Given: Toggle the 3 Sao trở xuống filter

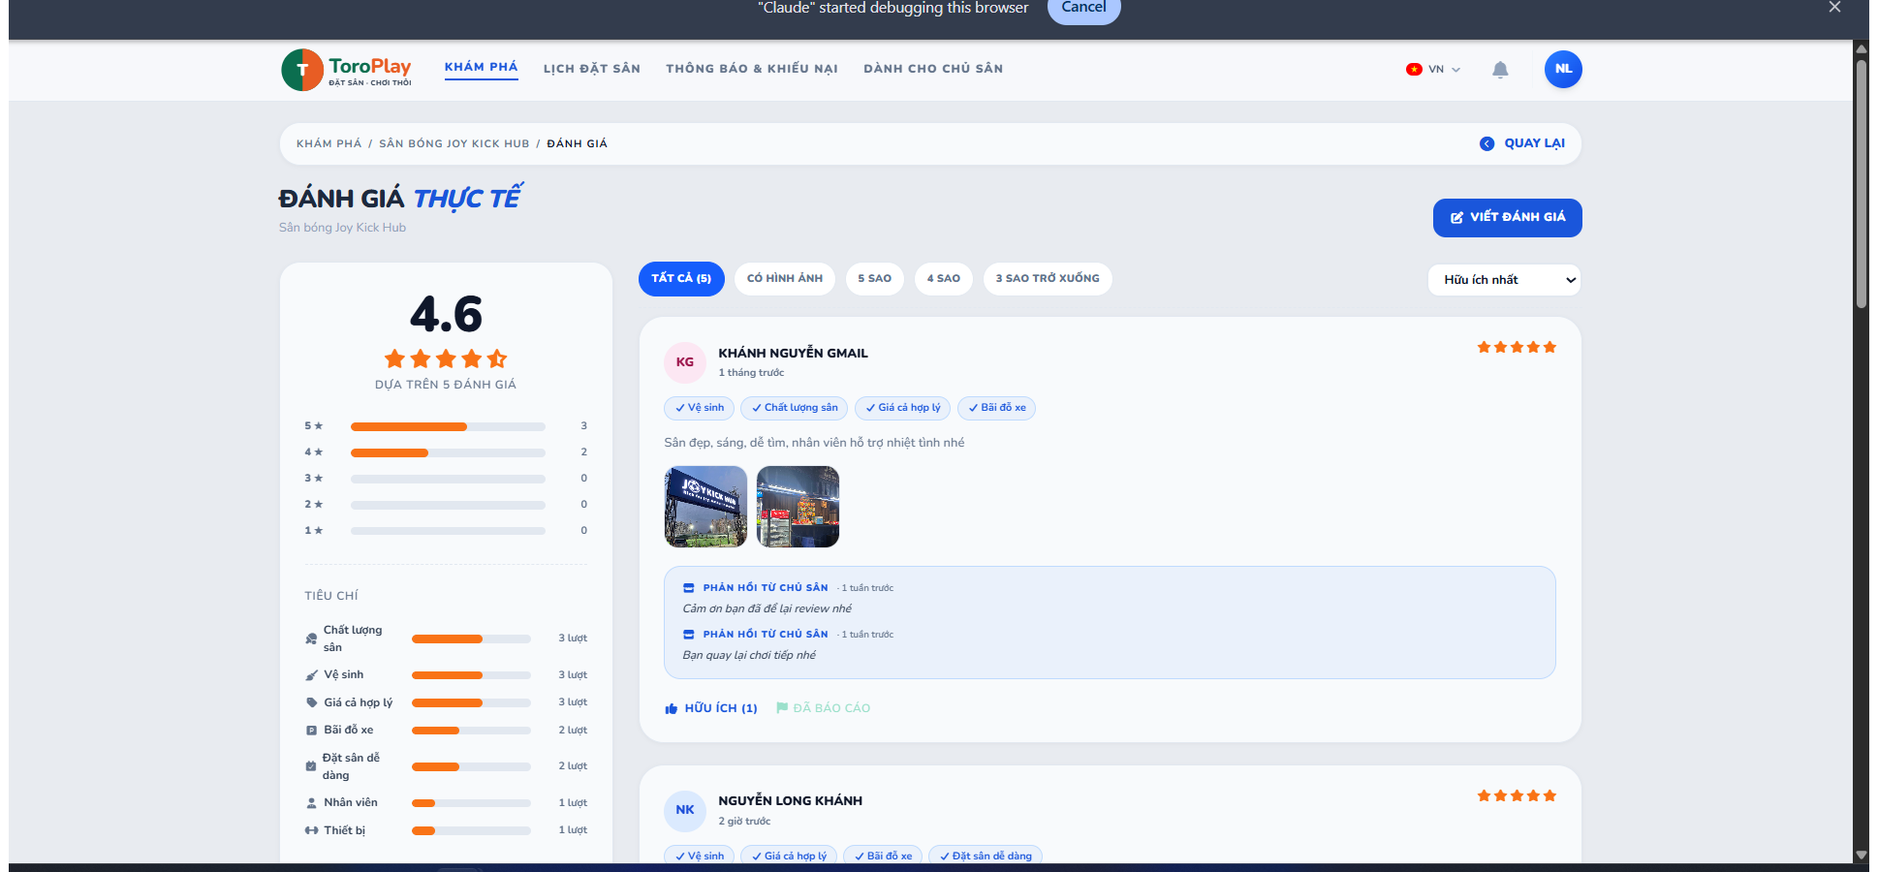Looking at the screenshot, I should click(1048, 279).
